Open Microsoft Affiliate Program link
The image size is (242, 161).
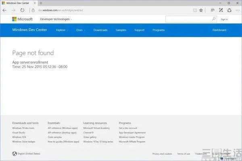click(132, 142)
